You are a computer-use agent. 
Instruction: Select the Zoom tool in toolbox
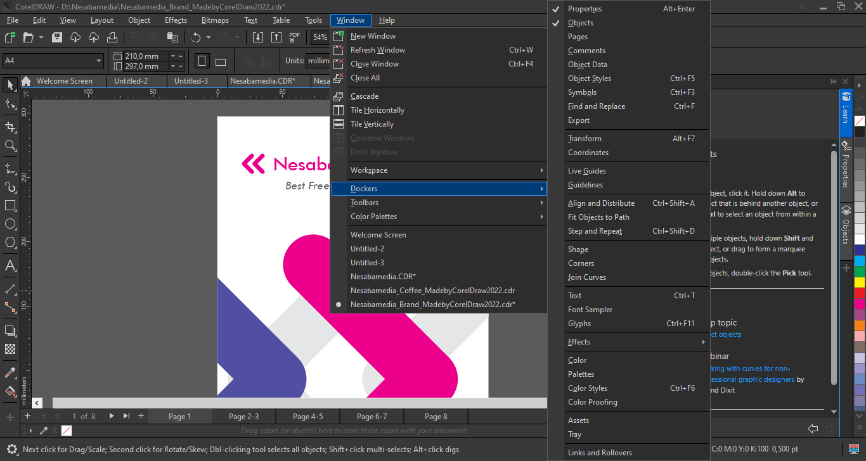coord(10,146)
